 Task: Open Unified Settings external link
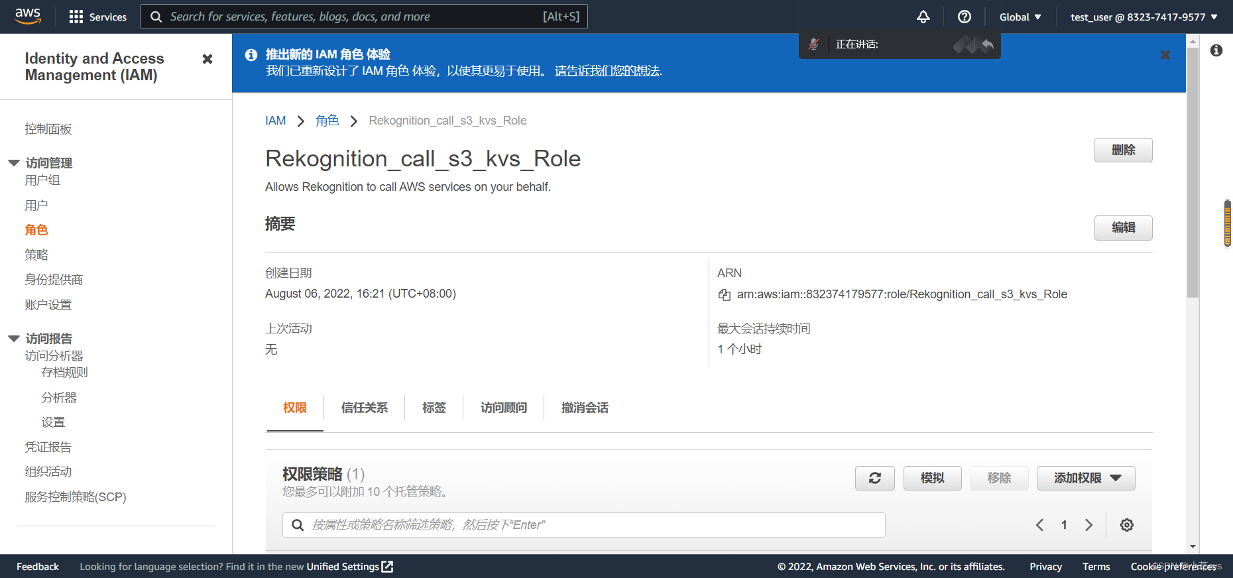350,567
